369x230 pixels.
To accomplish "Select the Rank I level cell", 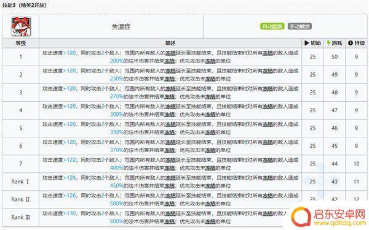I will tap(20, 182).
